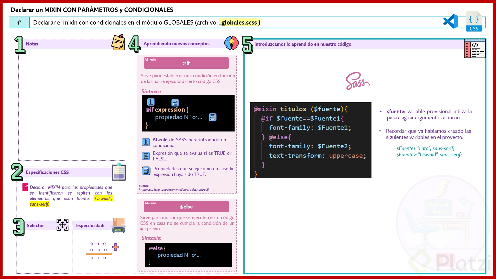496x279 pixels.
Task: Select the Sass logo in section 5
Action: point(358,81)
